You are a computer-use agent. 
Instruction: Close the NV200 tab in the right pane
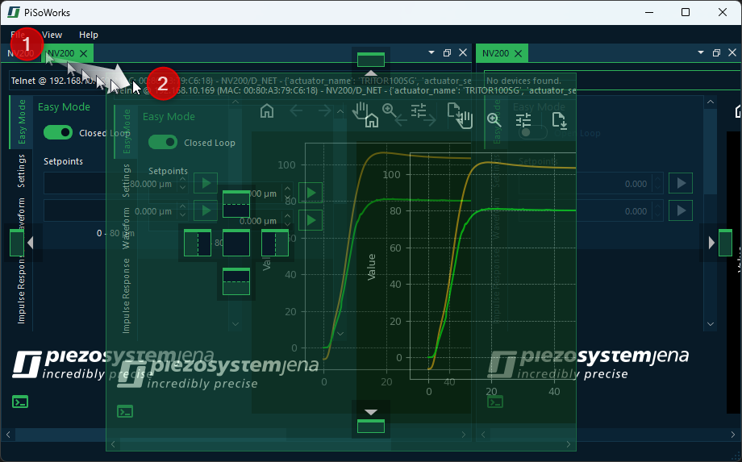(x=518, y=53)
